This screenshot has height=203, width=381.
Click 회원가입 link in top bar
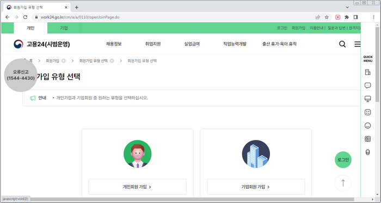point(298,28)
